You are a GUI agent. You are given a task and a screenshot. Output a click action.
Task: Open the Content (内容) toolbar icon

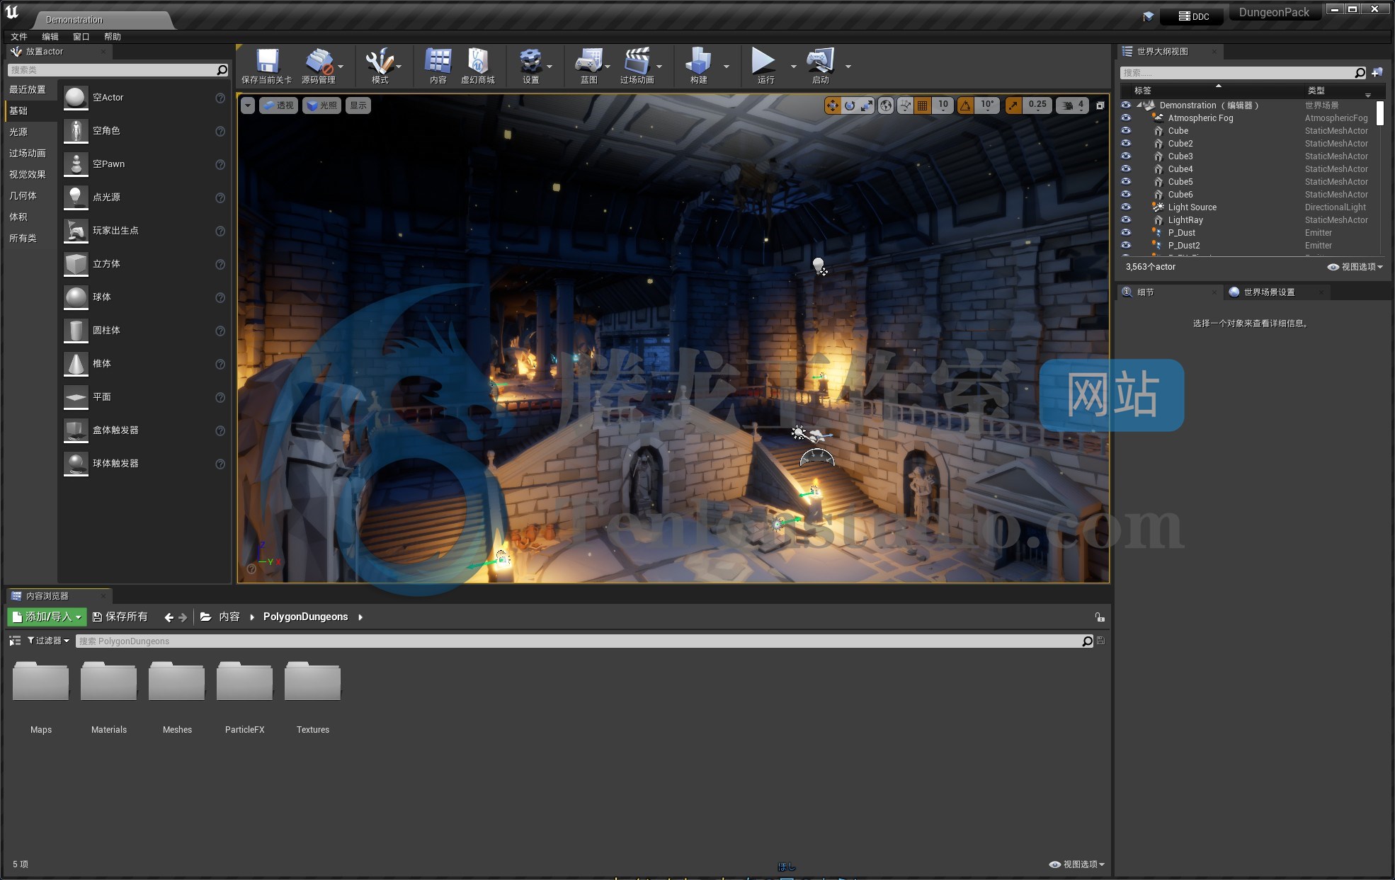438,61
